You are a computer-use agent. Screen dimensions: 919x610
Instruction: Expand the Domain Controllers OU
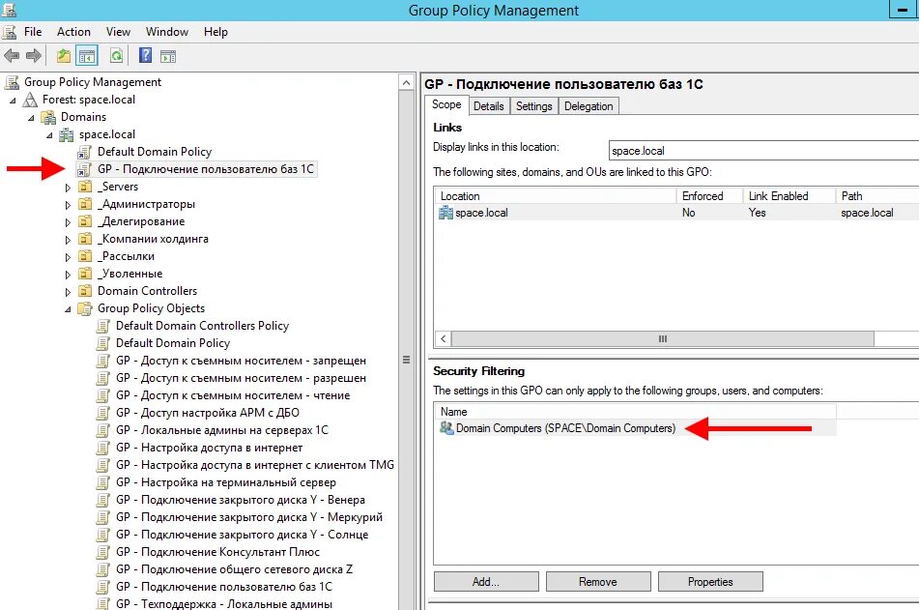coord(68,292)
